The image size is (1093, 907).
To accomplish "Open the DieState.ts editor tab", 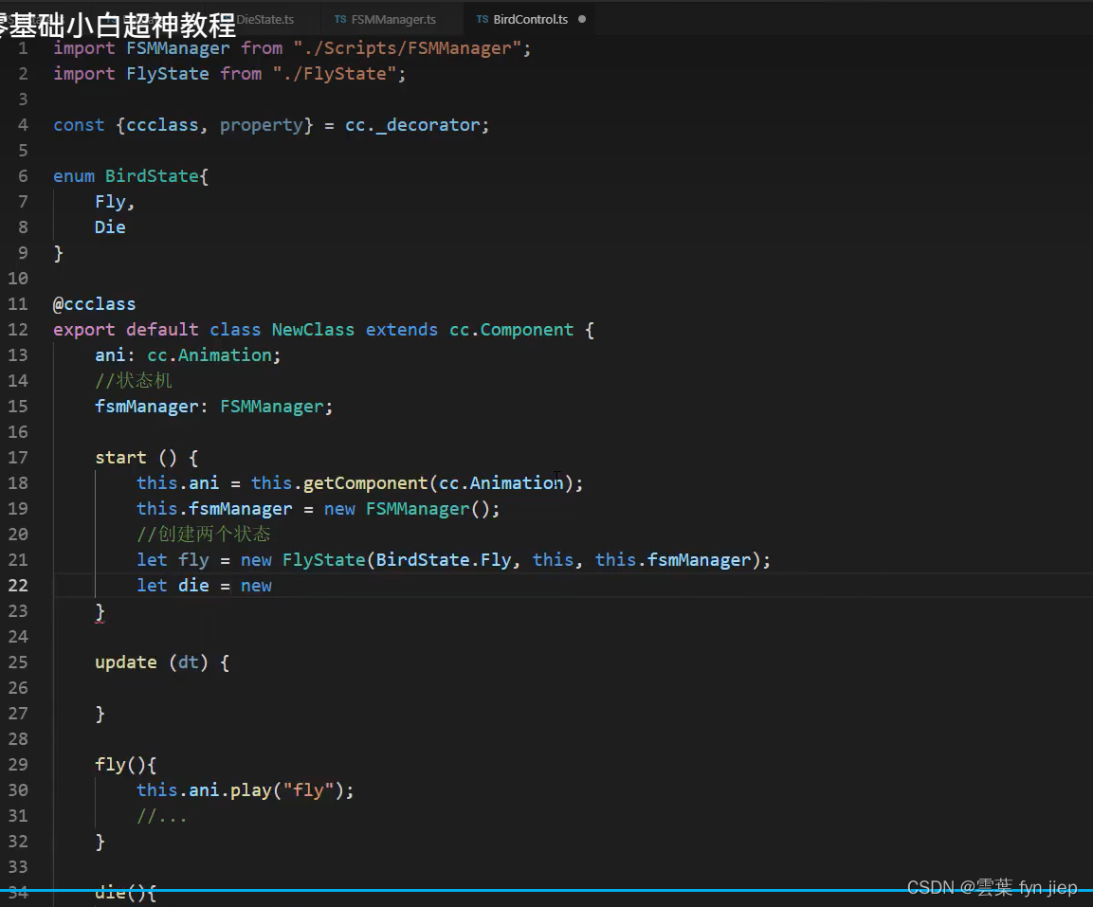I will [264, 20].
